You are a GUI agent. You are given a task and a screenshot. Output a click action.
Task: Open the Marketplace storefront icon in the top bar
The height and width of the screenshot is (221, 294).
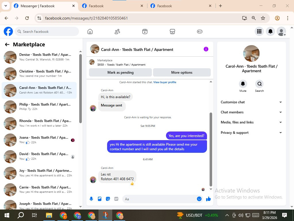click(x=172, y=32)
